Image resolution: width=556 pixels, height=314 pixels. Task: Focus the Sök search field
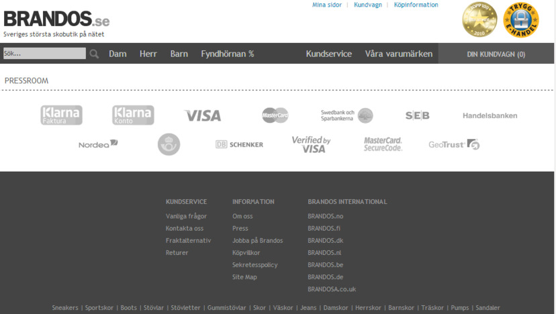(44, 54)
